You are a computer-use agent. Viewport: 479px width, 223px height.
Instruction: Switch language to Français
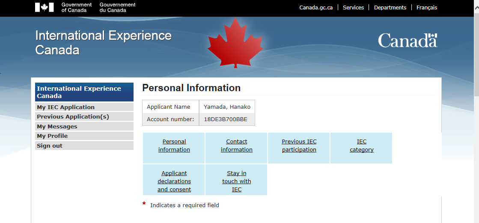pyautogui.click(x=427, y=8)
